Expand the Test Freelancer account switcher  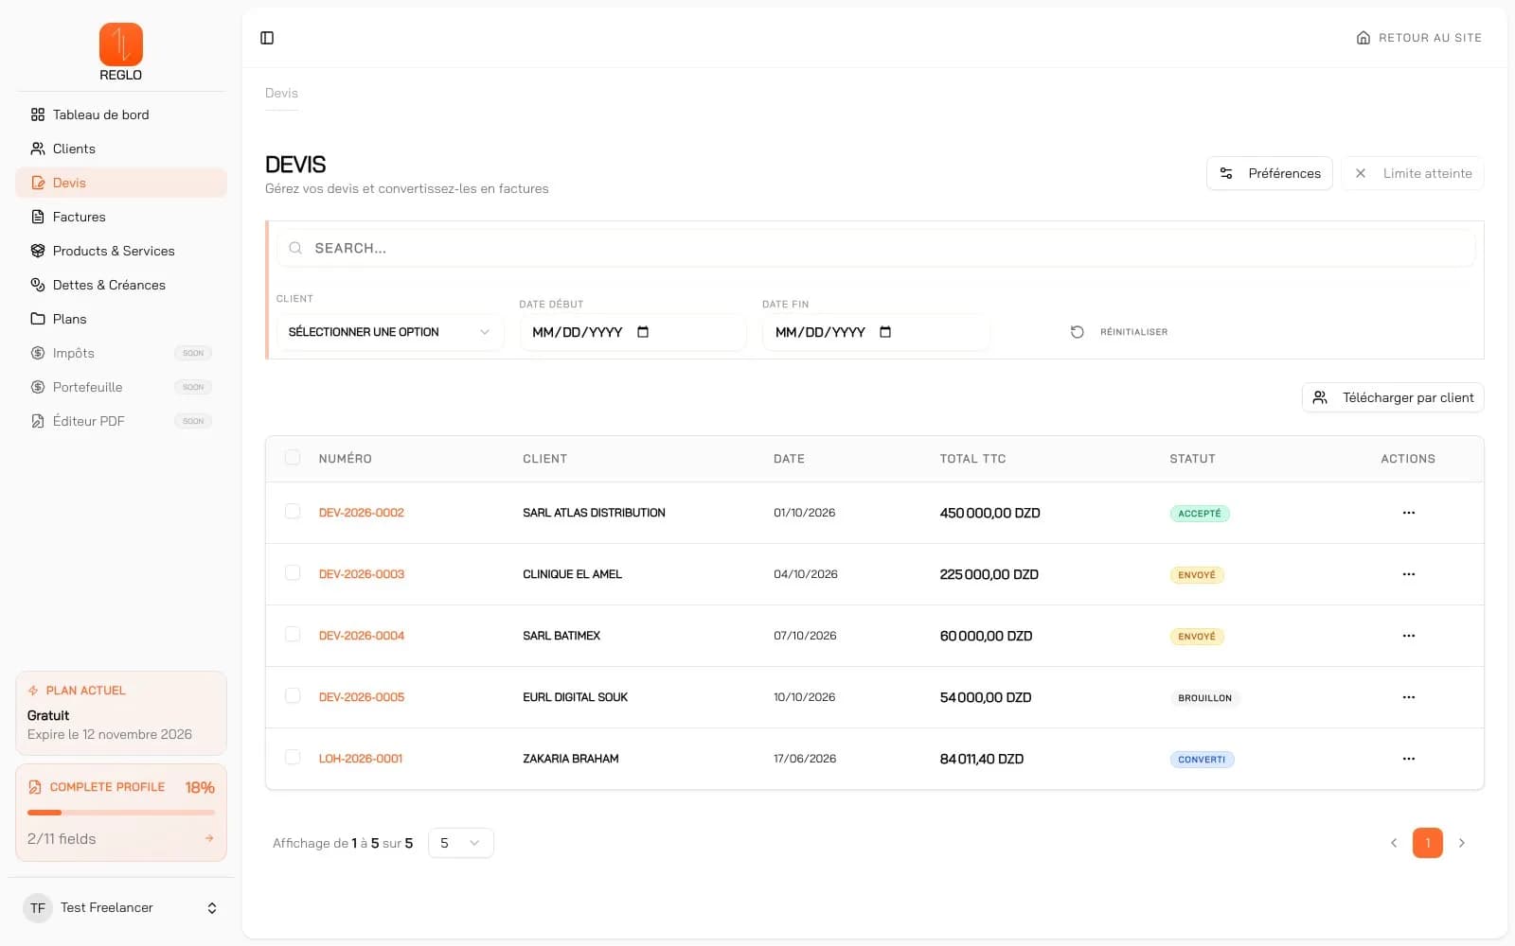pos(212,908)
